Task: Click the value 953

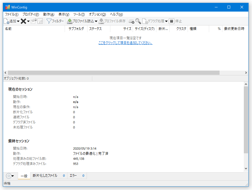Action: coord(76,164)
